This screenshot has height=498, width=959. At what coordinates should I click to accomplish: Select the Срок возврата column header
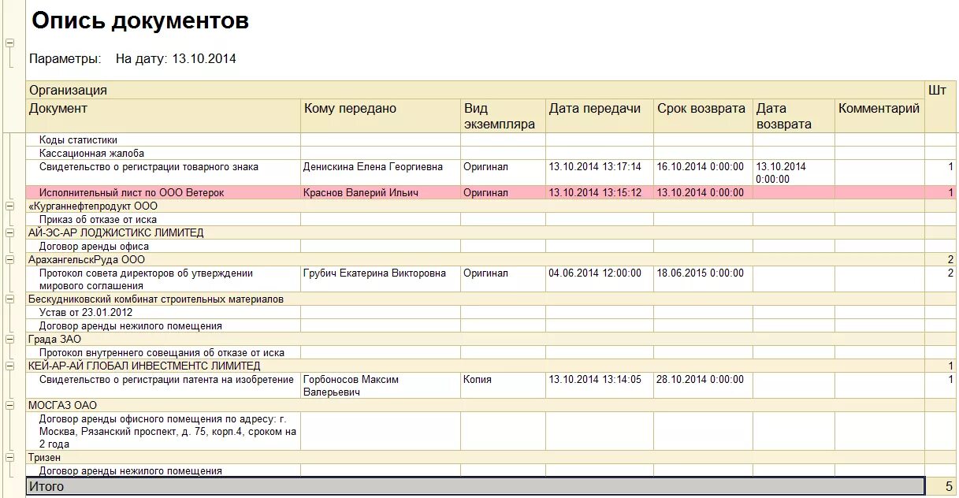(704, 115)
